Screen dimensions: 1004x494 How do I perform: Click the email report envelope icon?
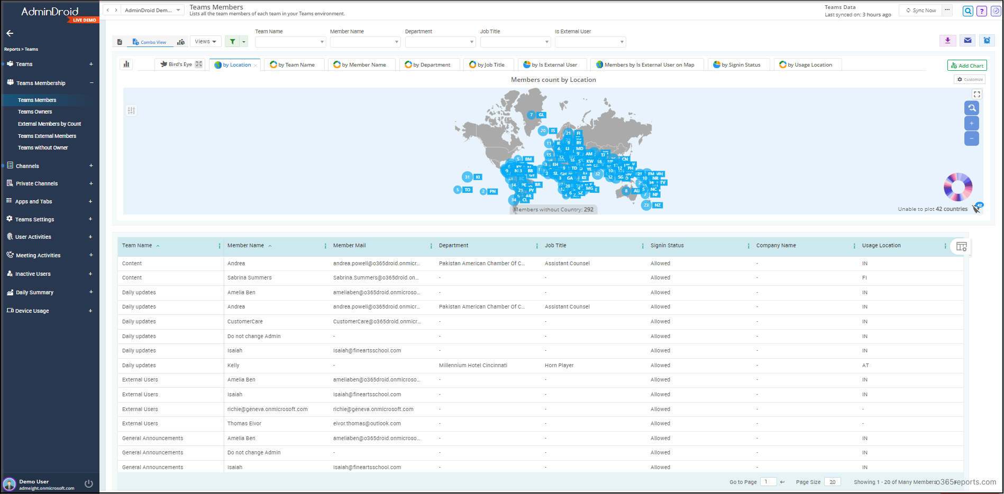click(x=968, y=41)
